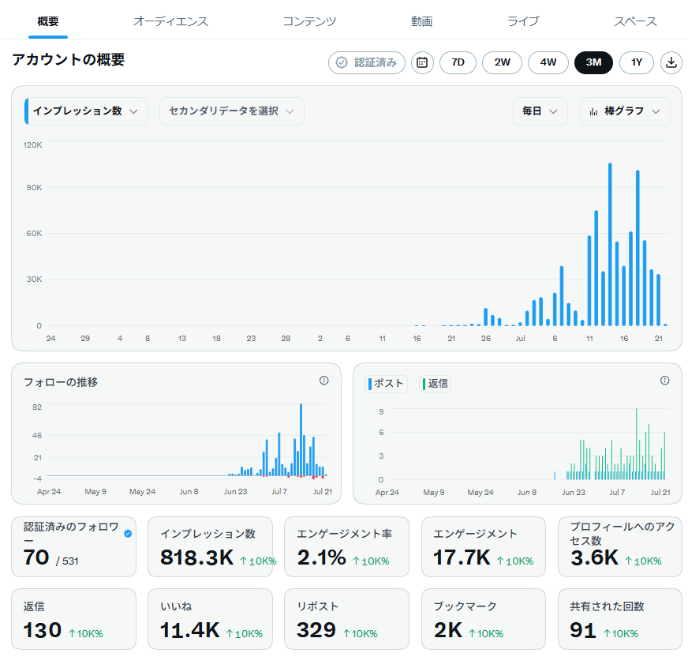Select the 2W time range
The height and width of the screenshot is (668, 688).
point(502,62)
